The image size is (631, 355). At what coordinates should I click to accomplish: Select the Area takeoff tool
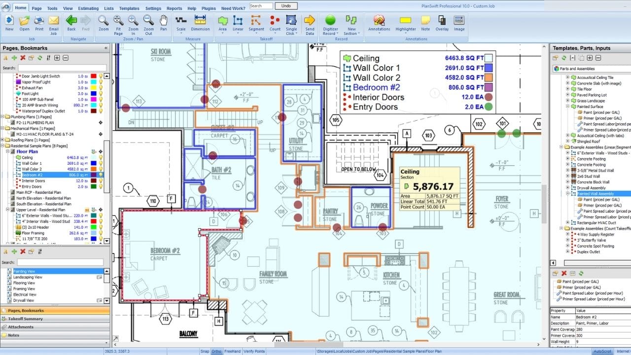coord(223,23)
